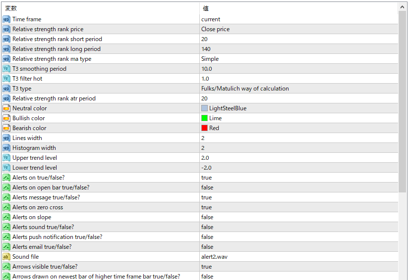Click the T3 smoothing period double type icon

click(x=6, y=69)
